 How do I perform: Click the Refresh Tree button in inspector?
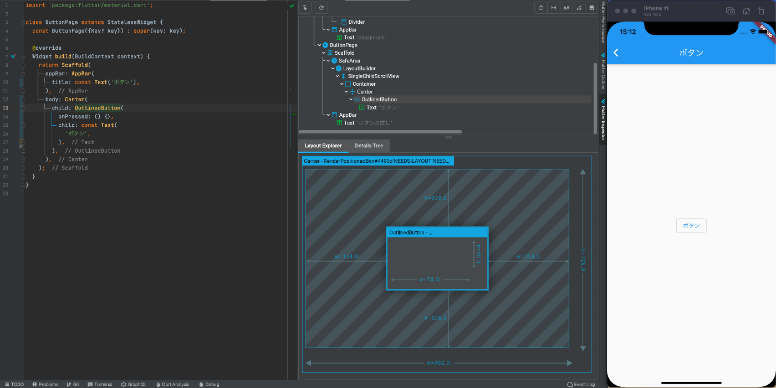[321, 8]
